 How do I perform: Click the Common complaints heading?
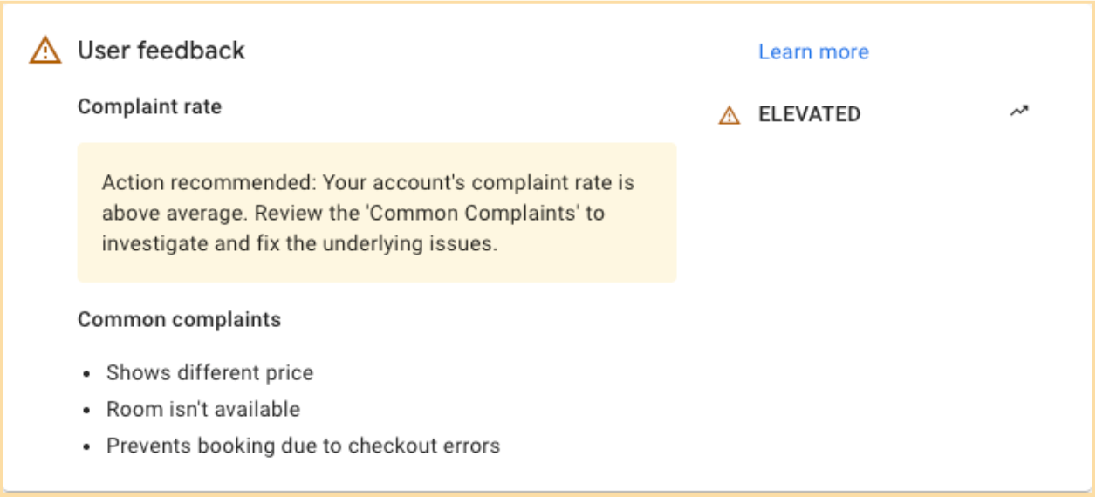(x=179, y=320)
